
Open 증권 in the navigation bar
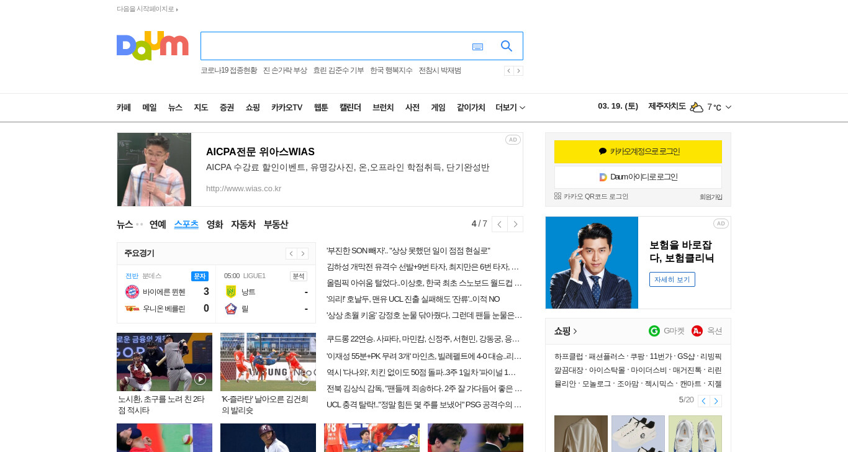click(227, 107)
